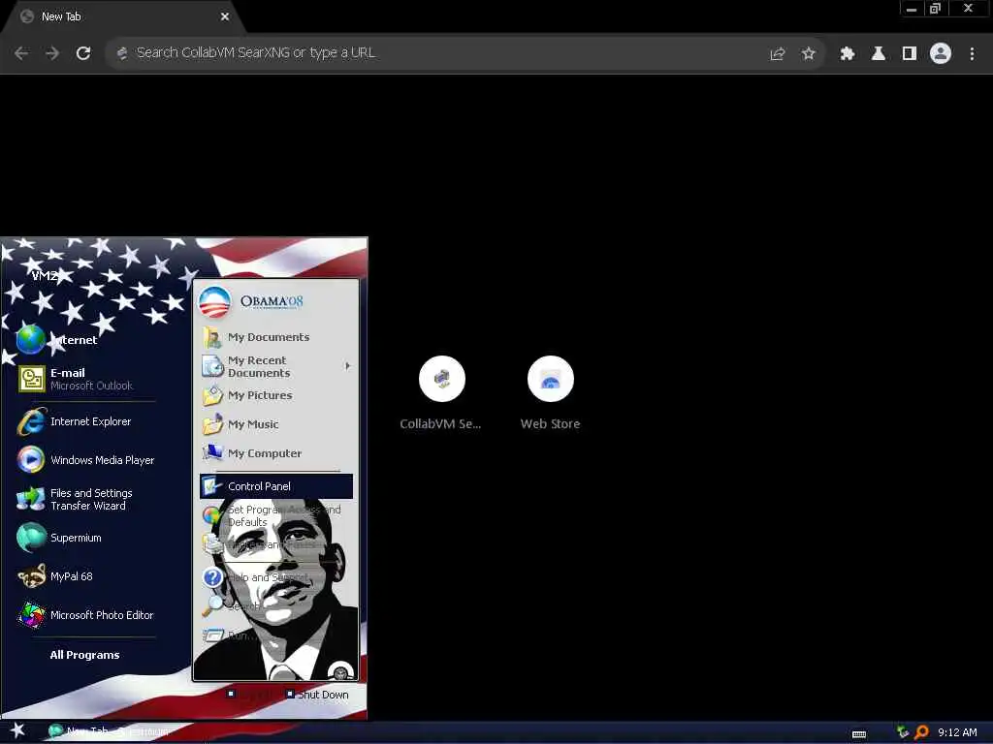Close the New Tab tab
Image resolution: width=993 pixels, height=744 pixels.
click(224, 16)
